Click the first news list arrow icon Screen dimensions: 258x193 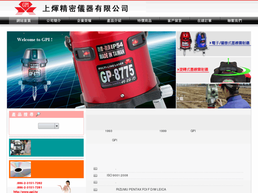click(95, 169)
